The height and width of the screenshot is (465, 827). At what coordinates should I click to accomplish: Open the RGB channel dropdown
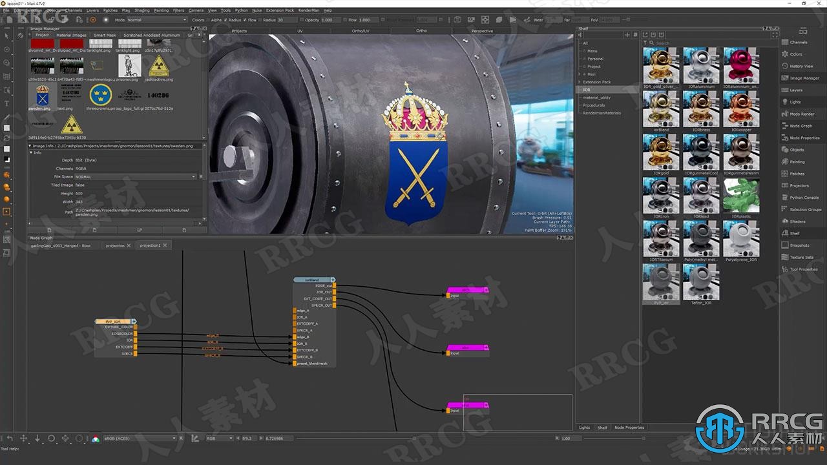[x=220, y=439]
